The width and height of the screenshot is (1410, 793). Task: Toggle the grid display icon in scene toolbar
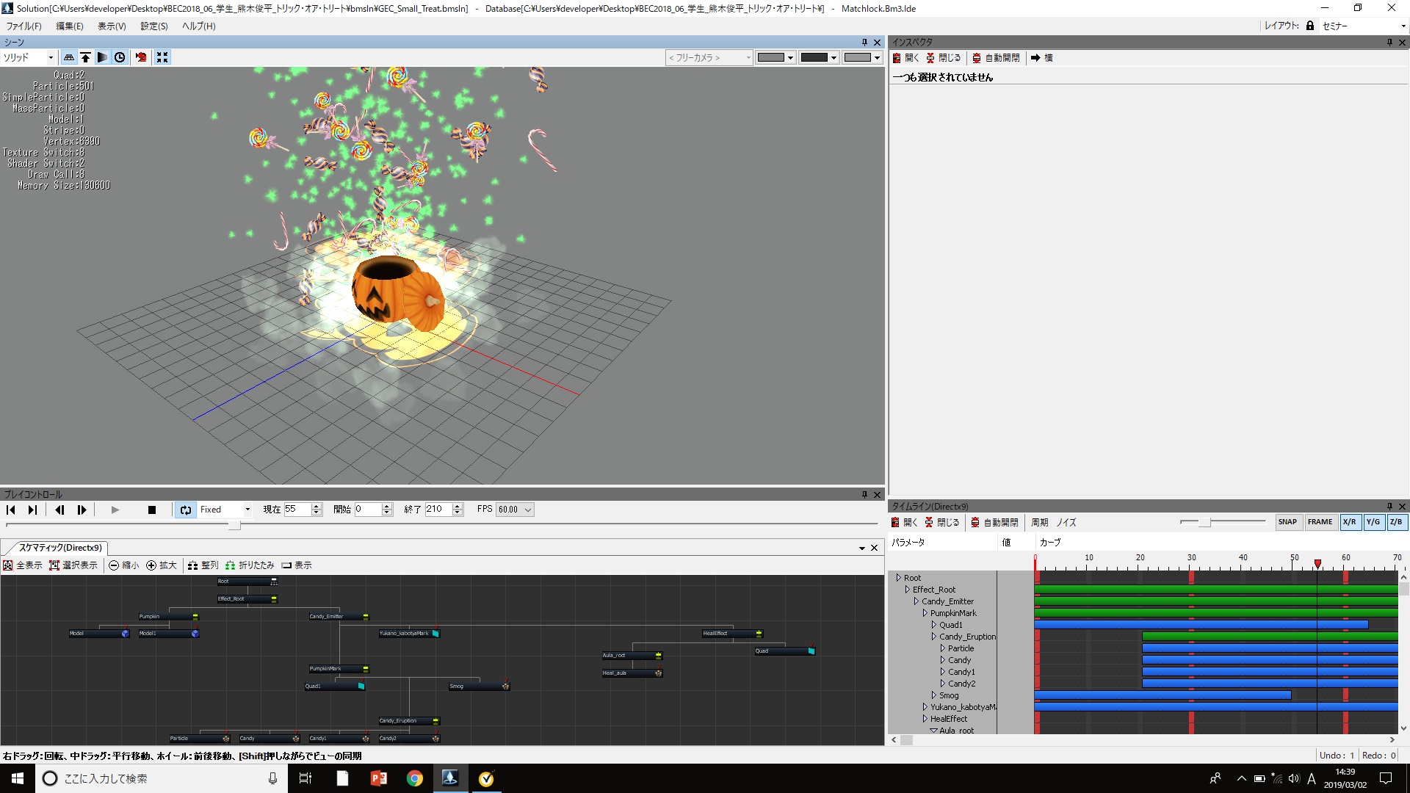[x=68, y=57]
